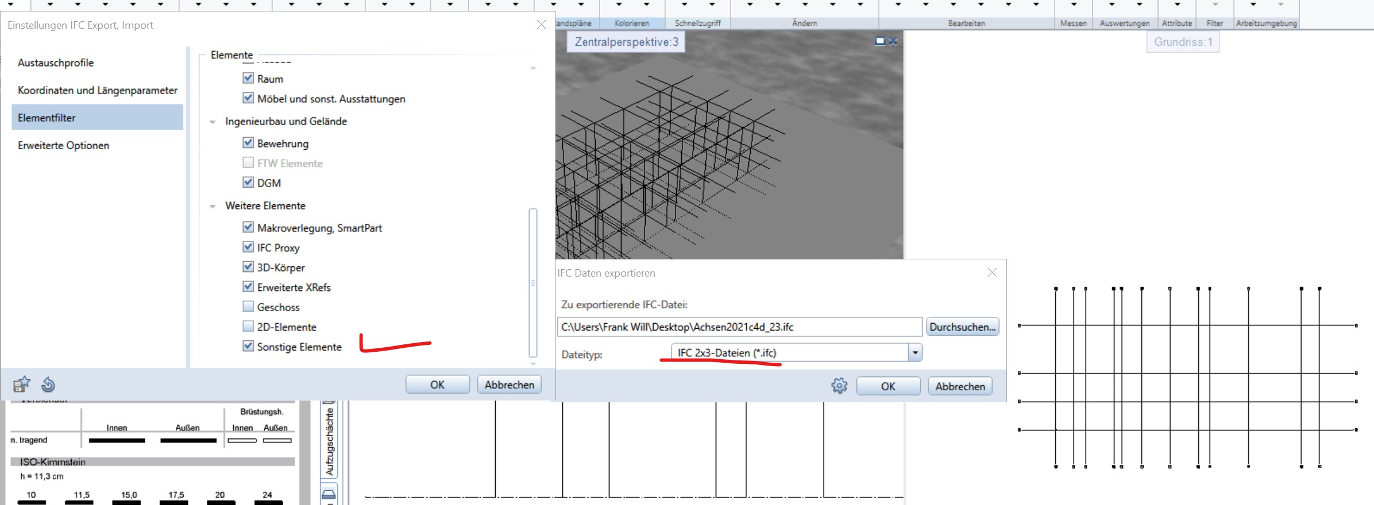Click Abbrechen in the element filter dialog

[509, 384]
